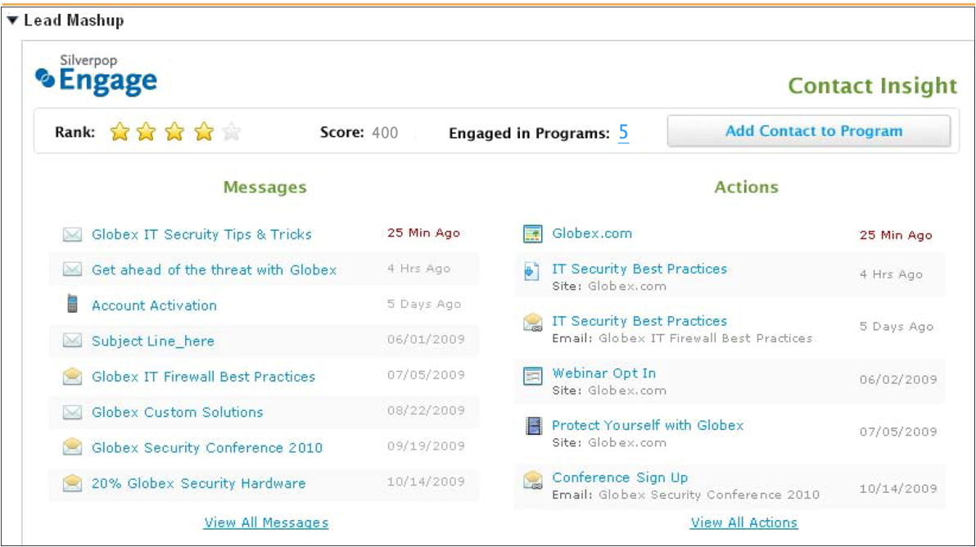Click opened-mail icon for Globex IT Firewall Best Practices message
The image size is (976, 547).
point(72,376)
